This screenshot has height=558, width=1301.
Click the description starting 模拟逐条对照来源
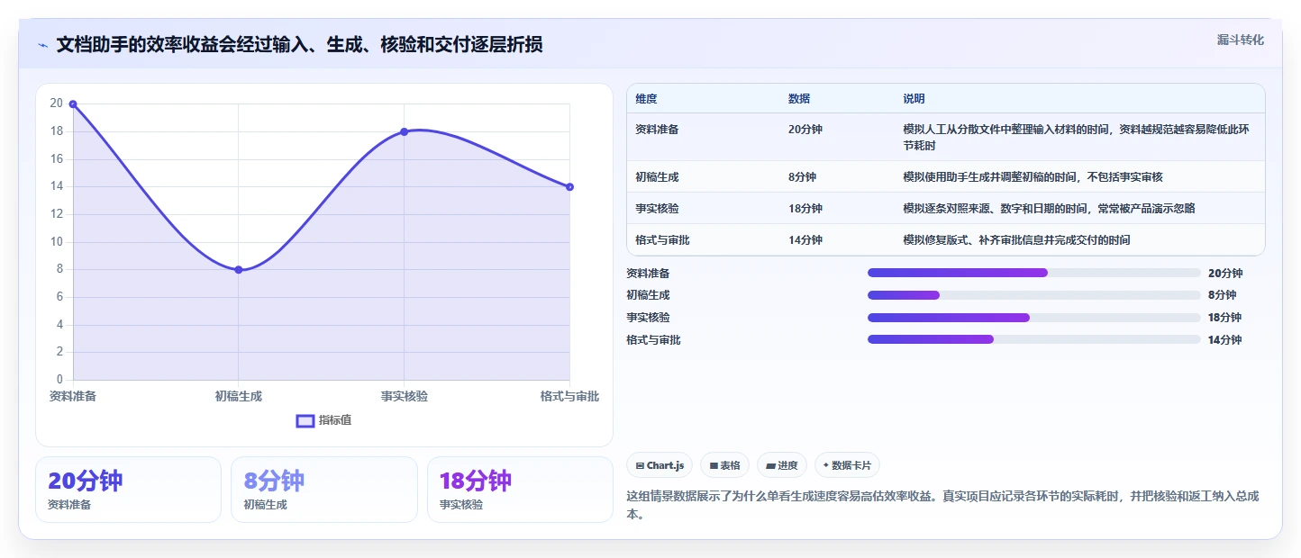pyautogui.click(x=1049, y=209)
